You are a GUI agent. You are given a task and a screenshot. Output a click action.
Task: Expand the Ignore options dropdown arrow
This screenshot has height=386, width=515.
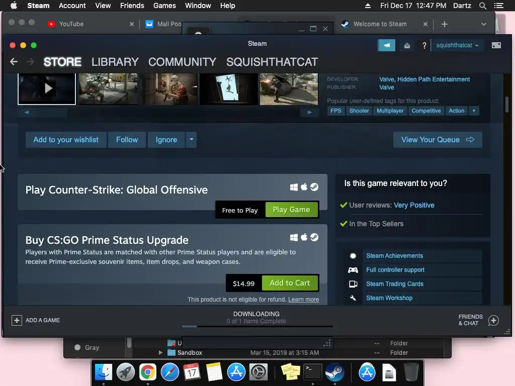191,140
